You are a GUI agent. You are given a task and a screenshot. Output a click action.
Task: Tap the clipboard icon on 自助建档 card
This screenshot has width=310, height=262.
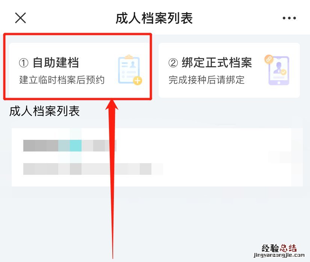(130, 70)
